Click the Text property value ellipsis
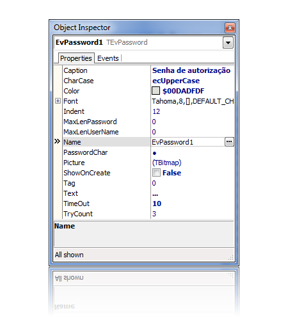The image size is (288, 320). point(156,195)
